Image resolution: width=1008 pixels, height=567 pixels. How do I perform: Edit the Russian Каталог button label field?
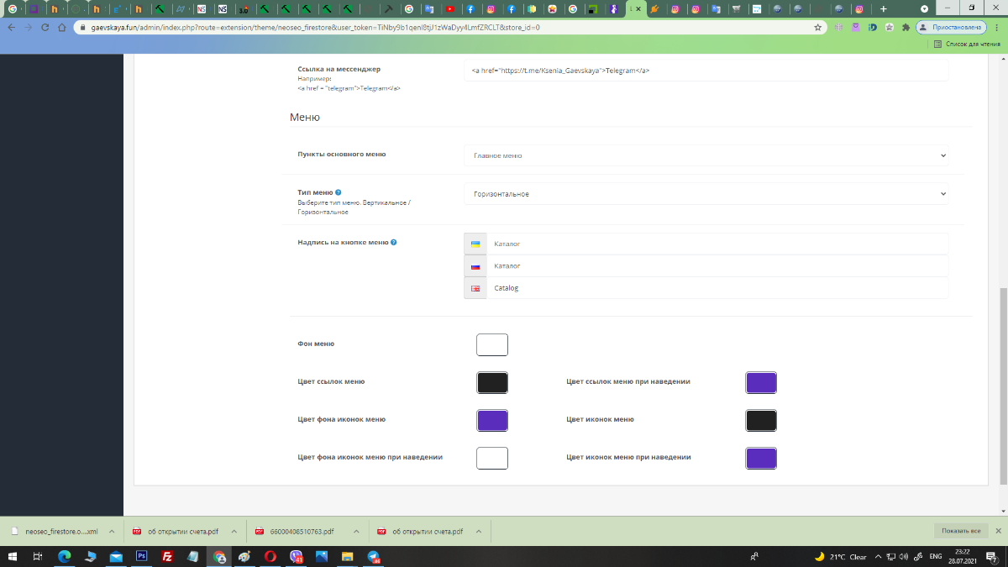pyautogui.click(x=717, y=266)
